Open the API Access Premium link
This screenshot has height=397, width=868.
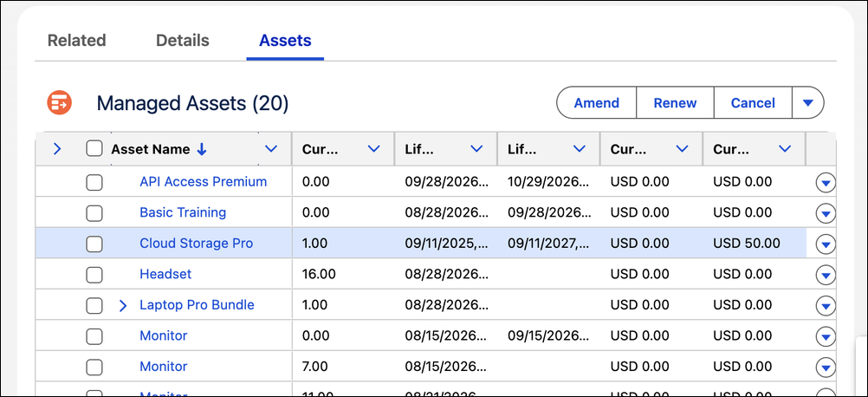point(204,182)
